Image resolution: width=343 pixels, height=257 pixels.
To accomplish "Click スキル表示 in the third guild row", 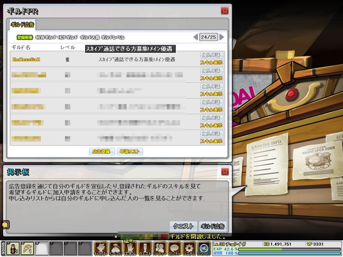I will [212, 94].
